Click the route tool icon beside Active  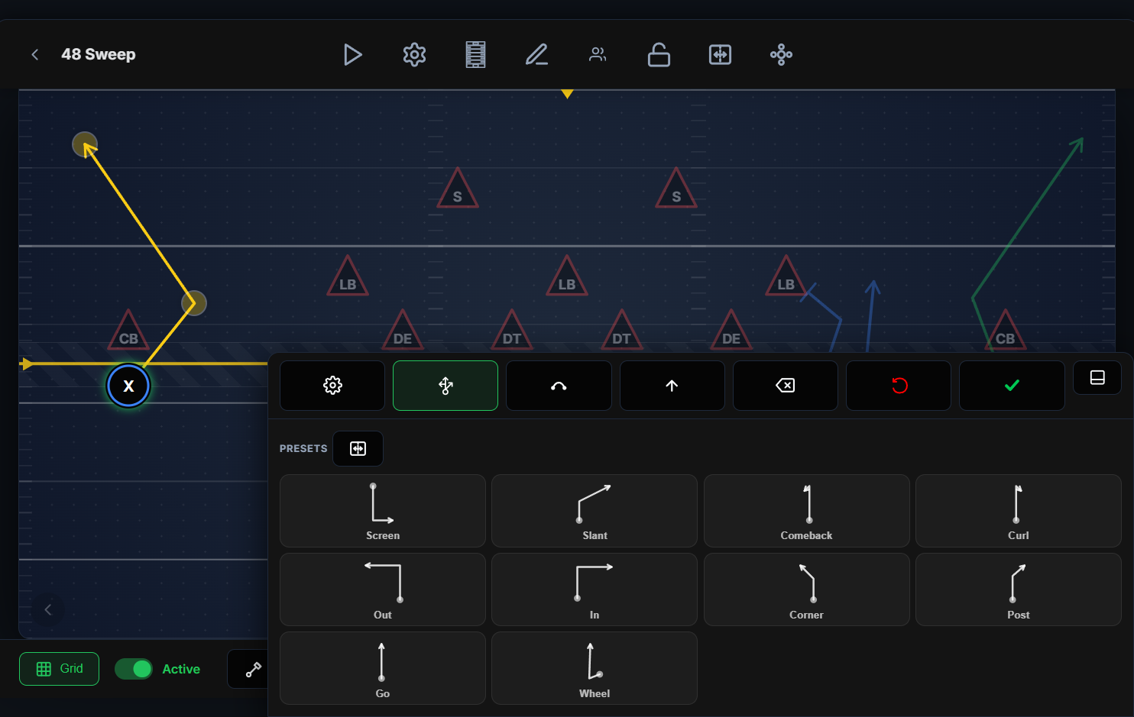point(253,670)
